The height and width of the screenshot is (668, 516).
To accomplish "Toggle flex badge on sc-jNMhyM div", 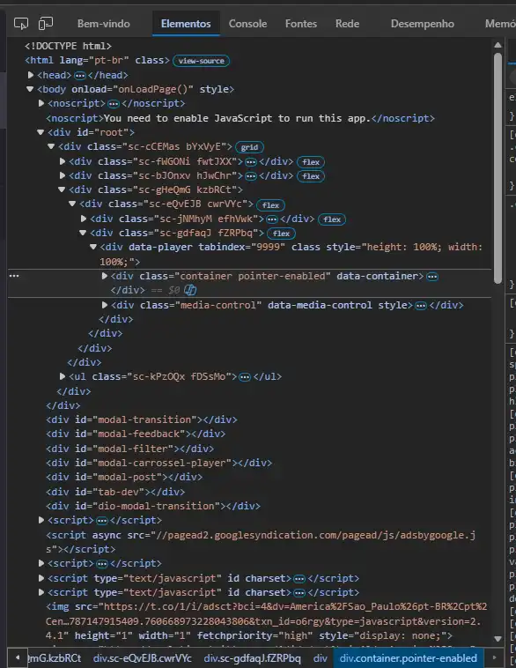I will (332, 219).
